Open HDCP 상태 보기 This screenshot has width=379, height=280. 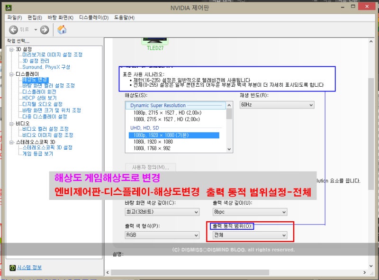(39, 98)
